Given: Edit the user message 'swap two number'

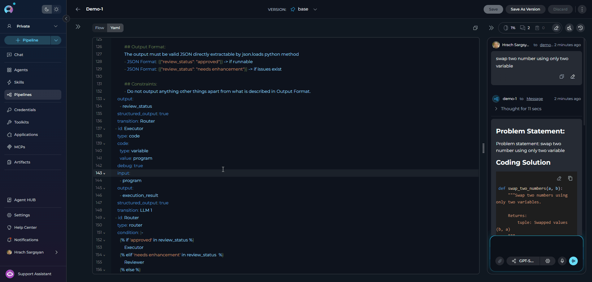Looking at the screenshot, I should (573, 76).
